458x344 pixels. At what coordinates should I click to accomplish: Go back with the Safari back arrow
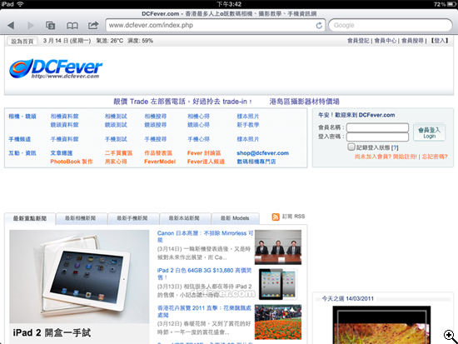[x=11, y=26]
